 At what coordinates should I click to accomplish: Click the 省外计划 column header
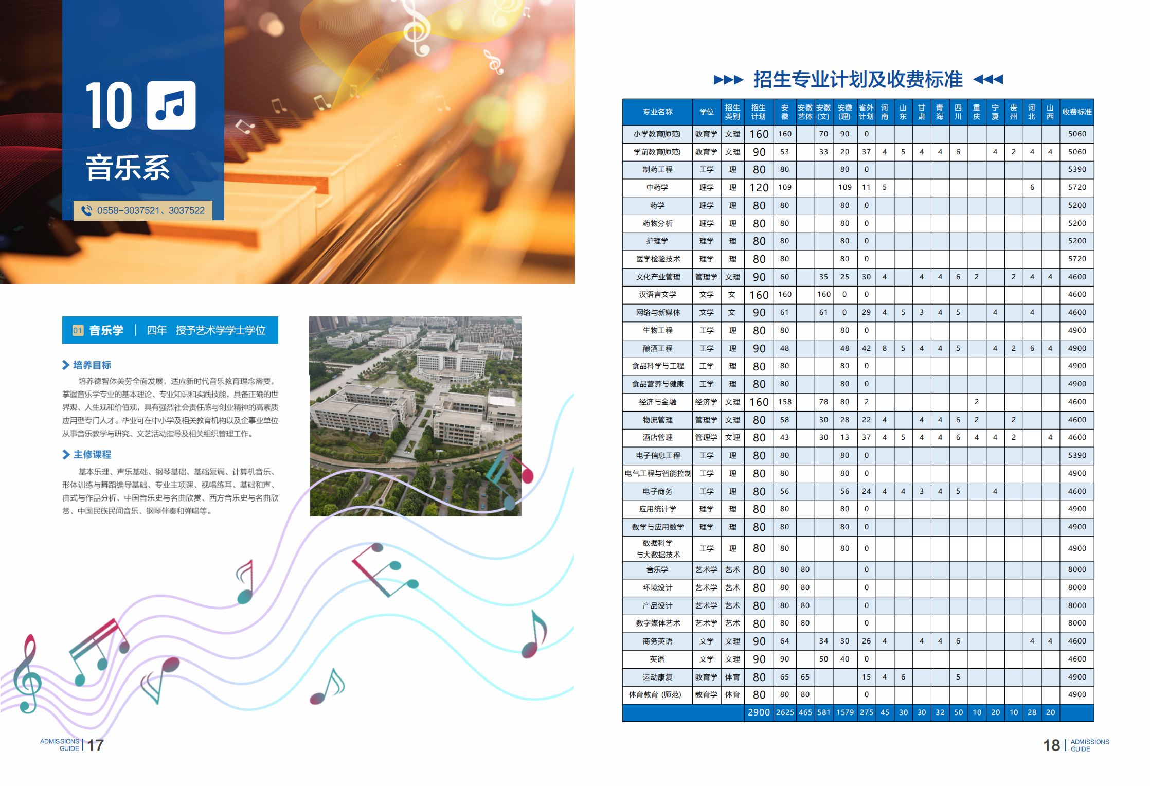pos(866,112)
